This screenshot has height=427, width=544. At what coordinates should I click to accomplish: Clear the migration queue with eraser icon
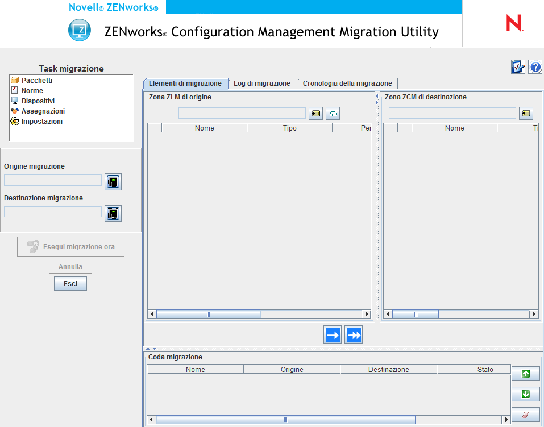click(525, 415)
